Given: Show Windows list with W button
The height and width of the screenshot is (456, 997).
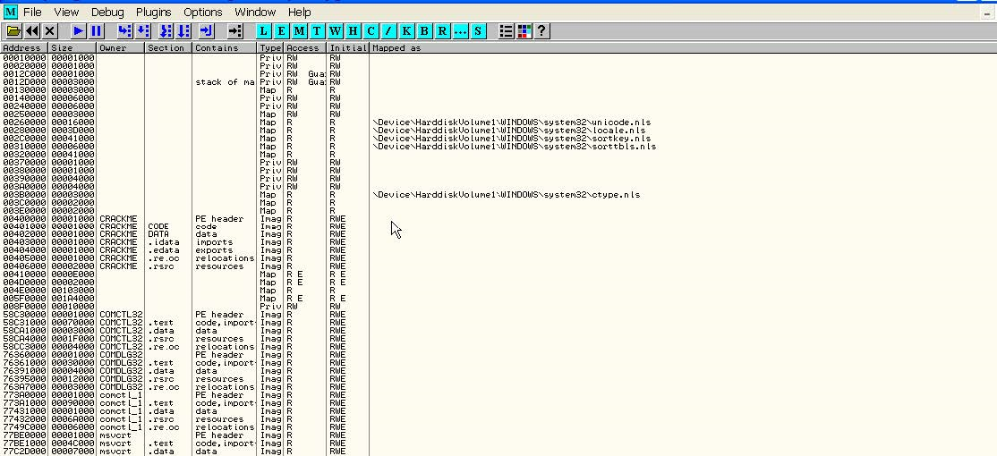Looking at the screenshot, I should pos(335,31).
